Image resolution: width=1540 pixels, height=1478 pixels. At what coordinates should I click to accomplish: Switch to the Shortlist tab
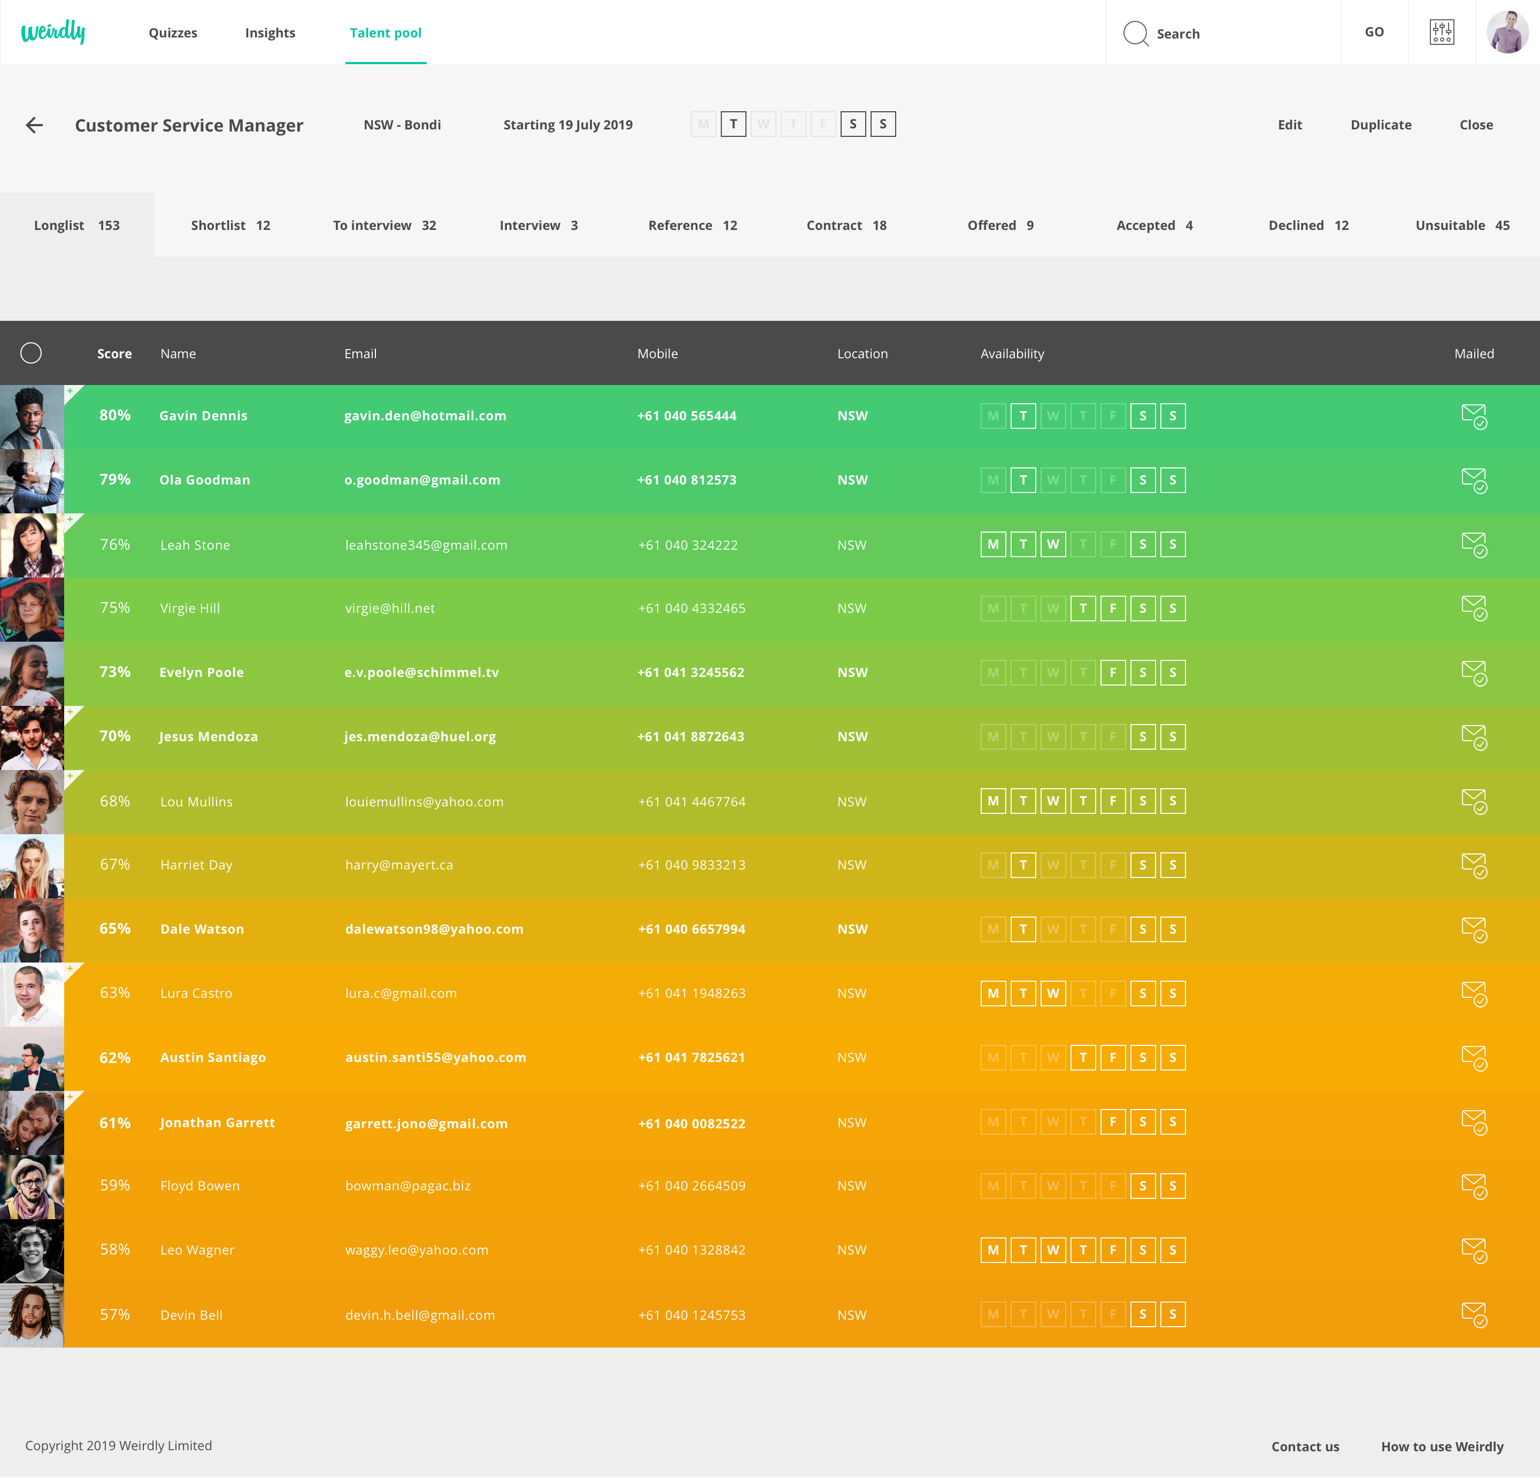click(230, 226)
